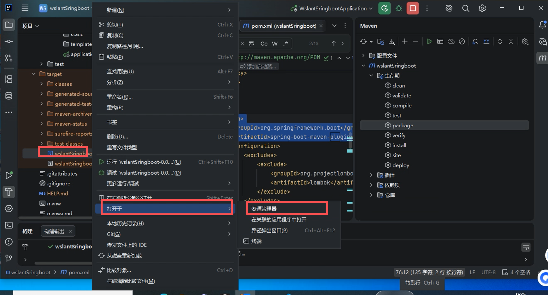Expand all Maven tree nodes

click(x=500, y=42)
